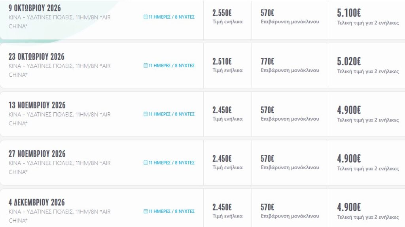Screen dimensions: 405x227
Task: Click the 5.020€ final price
Action: click(349, 61)
